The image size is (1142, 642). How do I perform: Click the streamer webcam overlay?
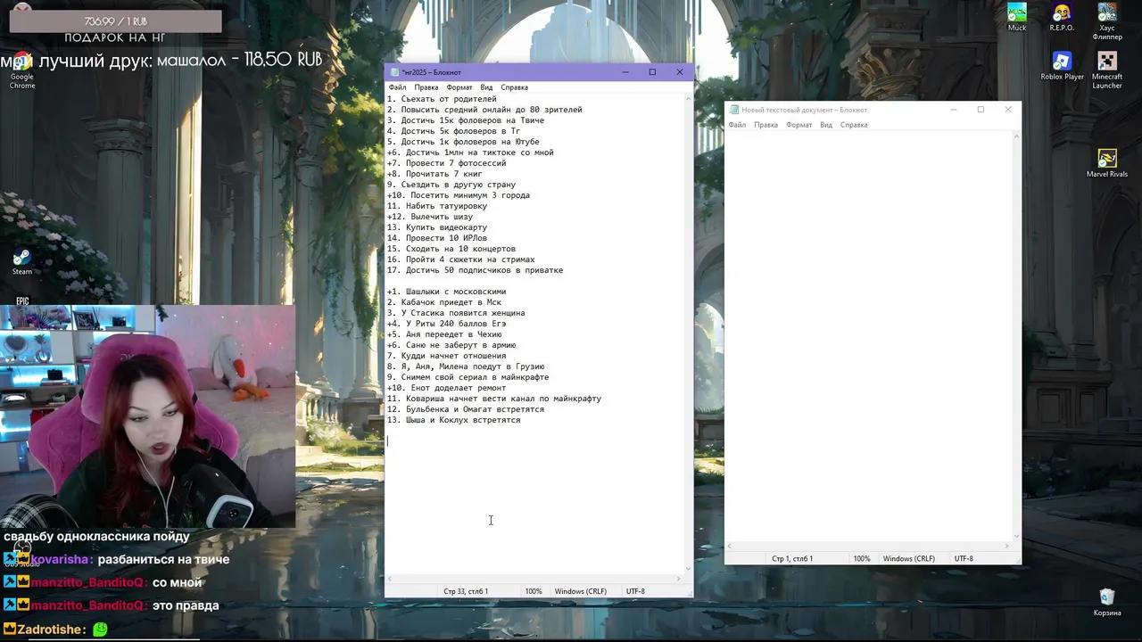147,415
